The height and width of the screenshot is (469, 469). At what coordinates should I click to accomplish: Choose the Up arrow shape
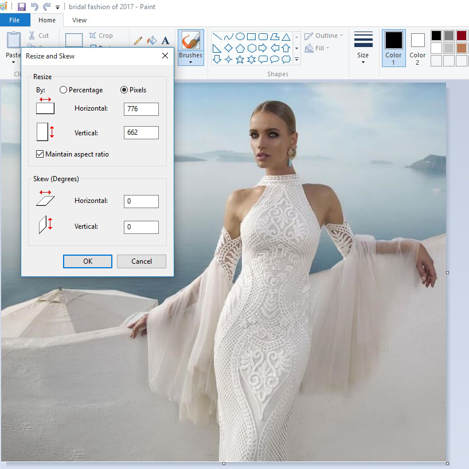pos(286,48)
